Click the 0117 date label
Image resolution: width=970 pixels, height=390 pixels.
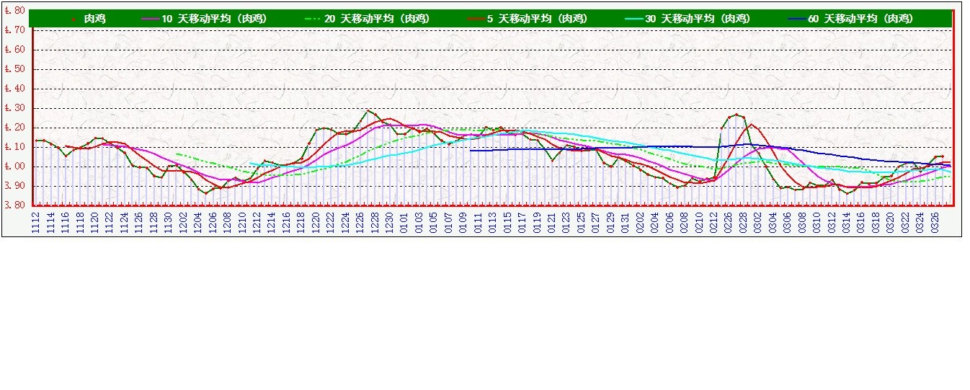click(522, 221)
